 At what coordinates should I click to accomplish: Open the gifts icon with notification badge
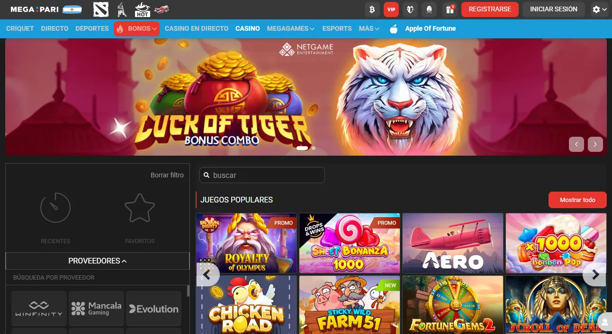point(448,9)
